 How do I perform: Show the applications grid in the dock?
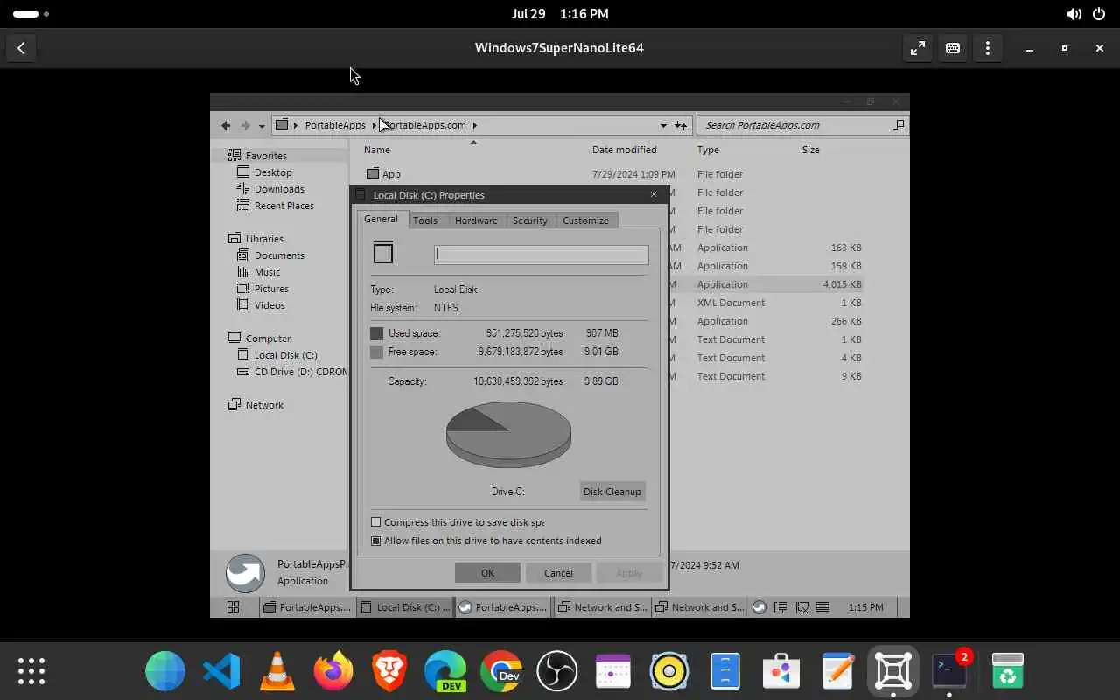click(31, 672)
